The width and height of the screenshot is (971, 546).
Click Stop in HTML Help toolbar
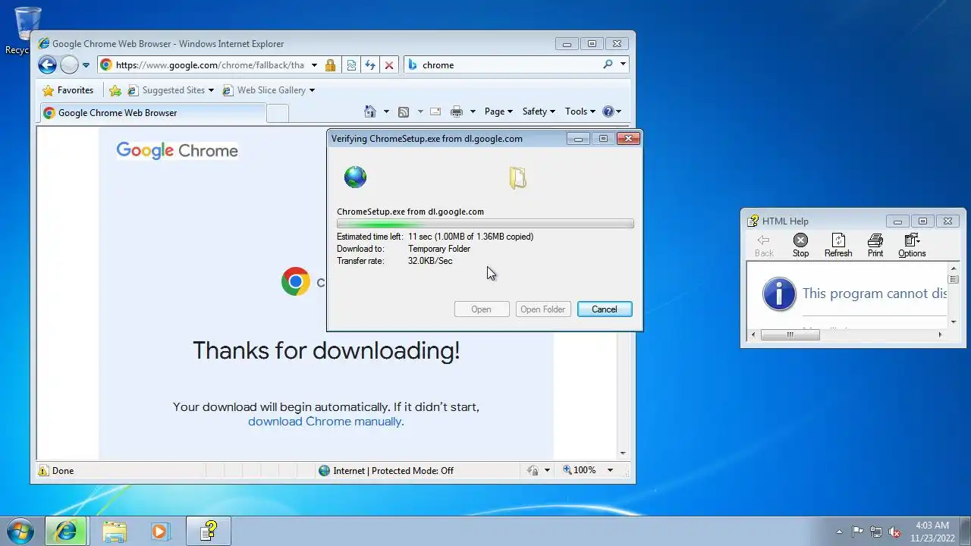click(x=800, y=245)
